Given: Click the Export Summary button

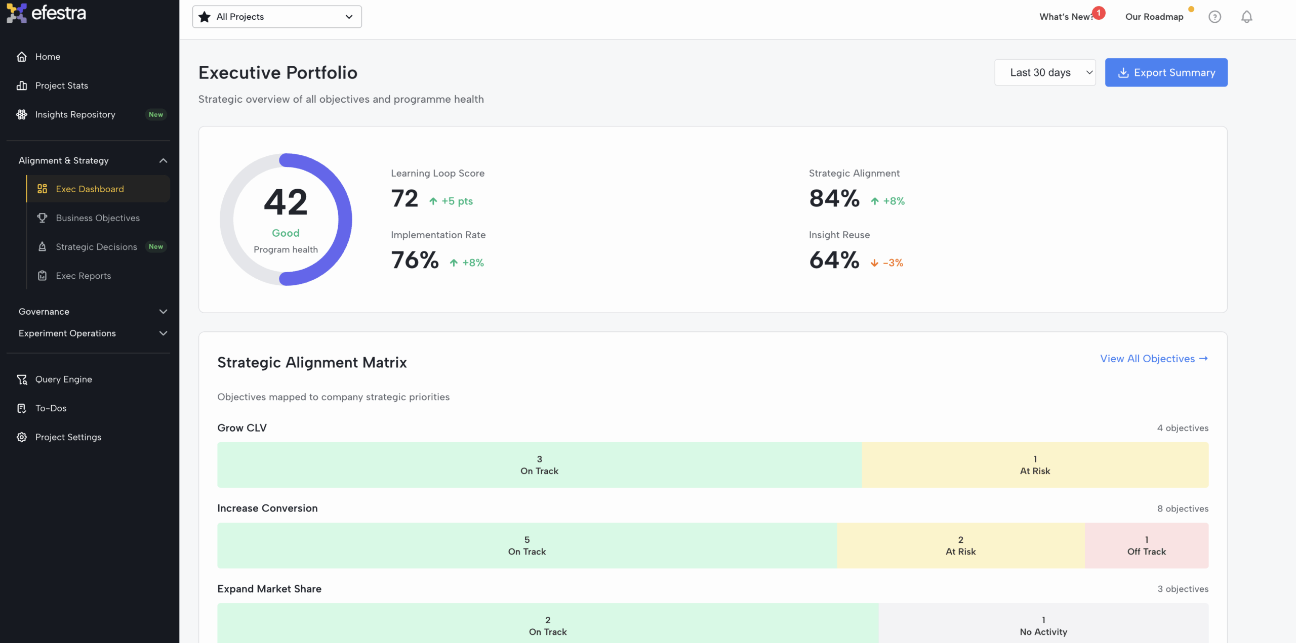Looking at the screenshot, I should 1166,72.
